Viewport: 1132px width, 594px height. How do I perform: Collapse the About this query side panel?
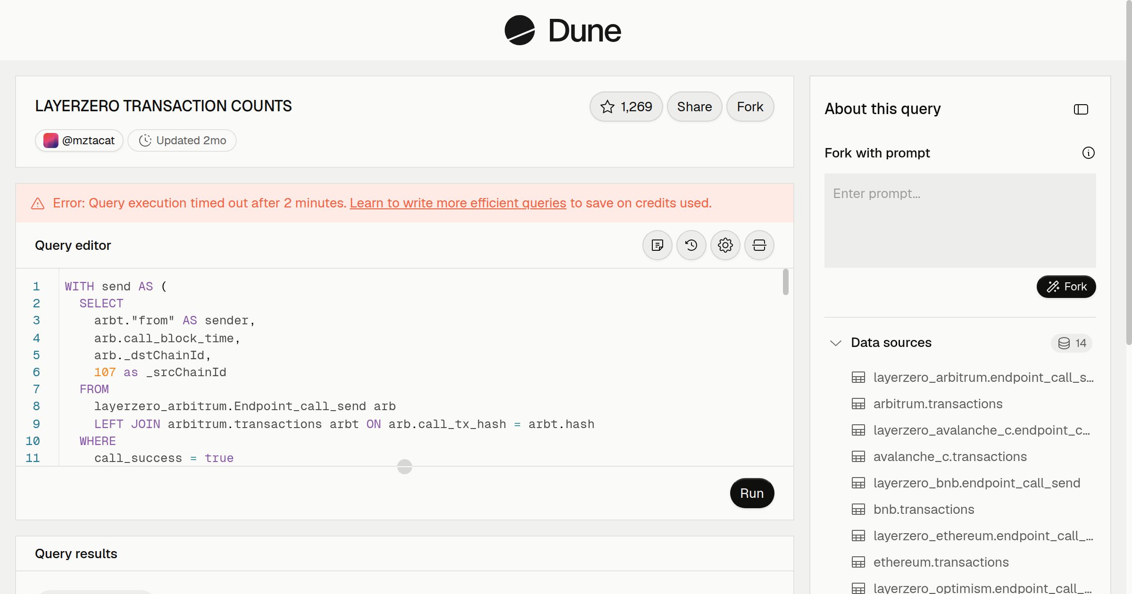tap(1081, 109)
